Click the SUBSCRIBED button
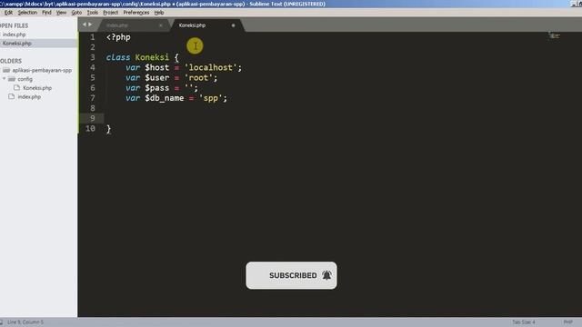This screenshot has height=327, width=582. point(291,275)
